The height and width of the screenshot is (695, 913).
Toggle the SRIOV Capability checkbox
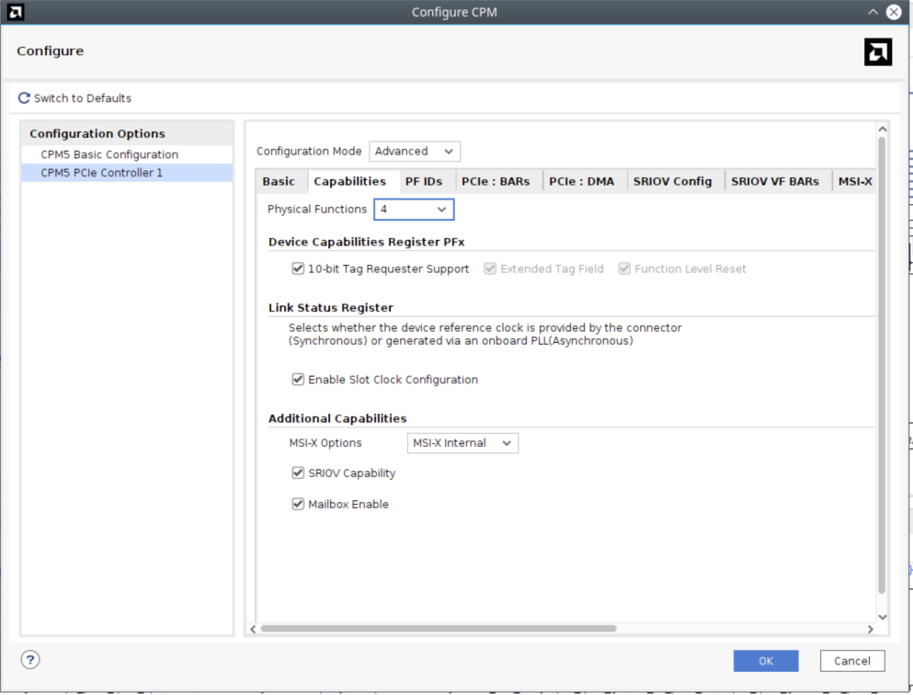(x=298, y=473)
